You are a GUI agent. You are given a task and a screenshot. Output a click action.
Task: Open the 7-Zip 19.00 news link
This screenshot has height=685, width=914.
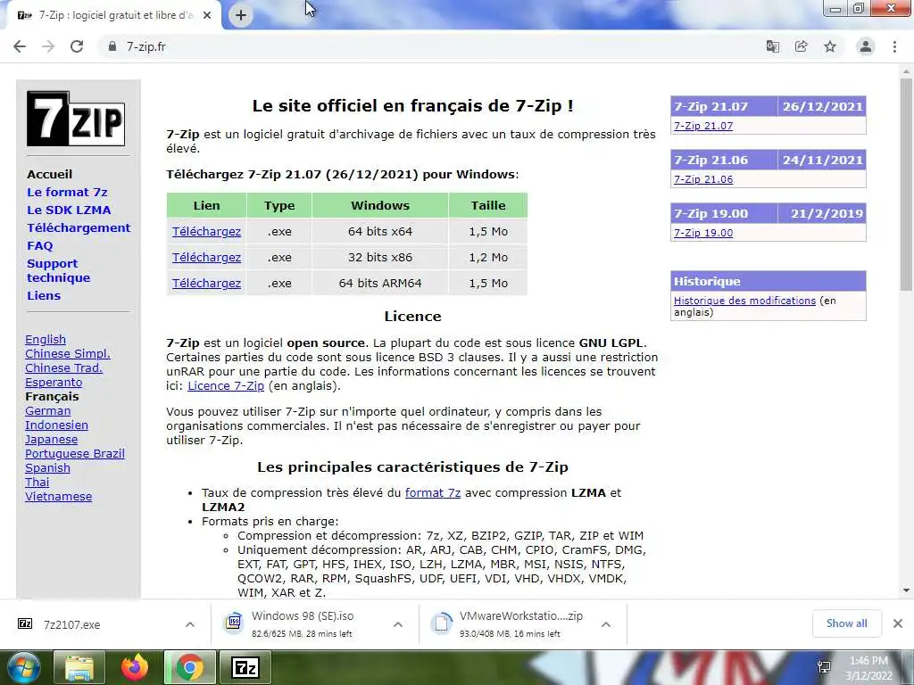click(703, 233)
